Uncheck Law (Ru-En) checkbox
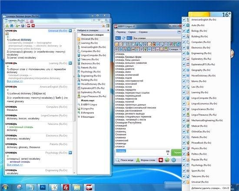Image resolution: width=239 pixels, height=191 pixels. 184,87
